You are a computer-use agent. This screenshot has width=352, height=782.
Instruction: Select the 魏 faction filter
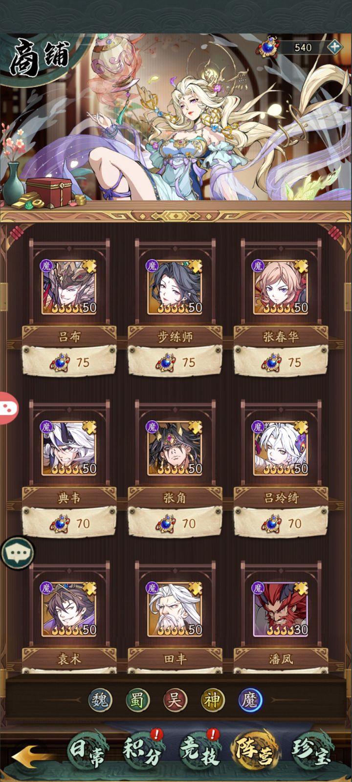(x=101, y=700)
